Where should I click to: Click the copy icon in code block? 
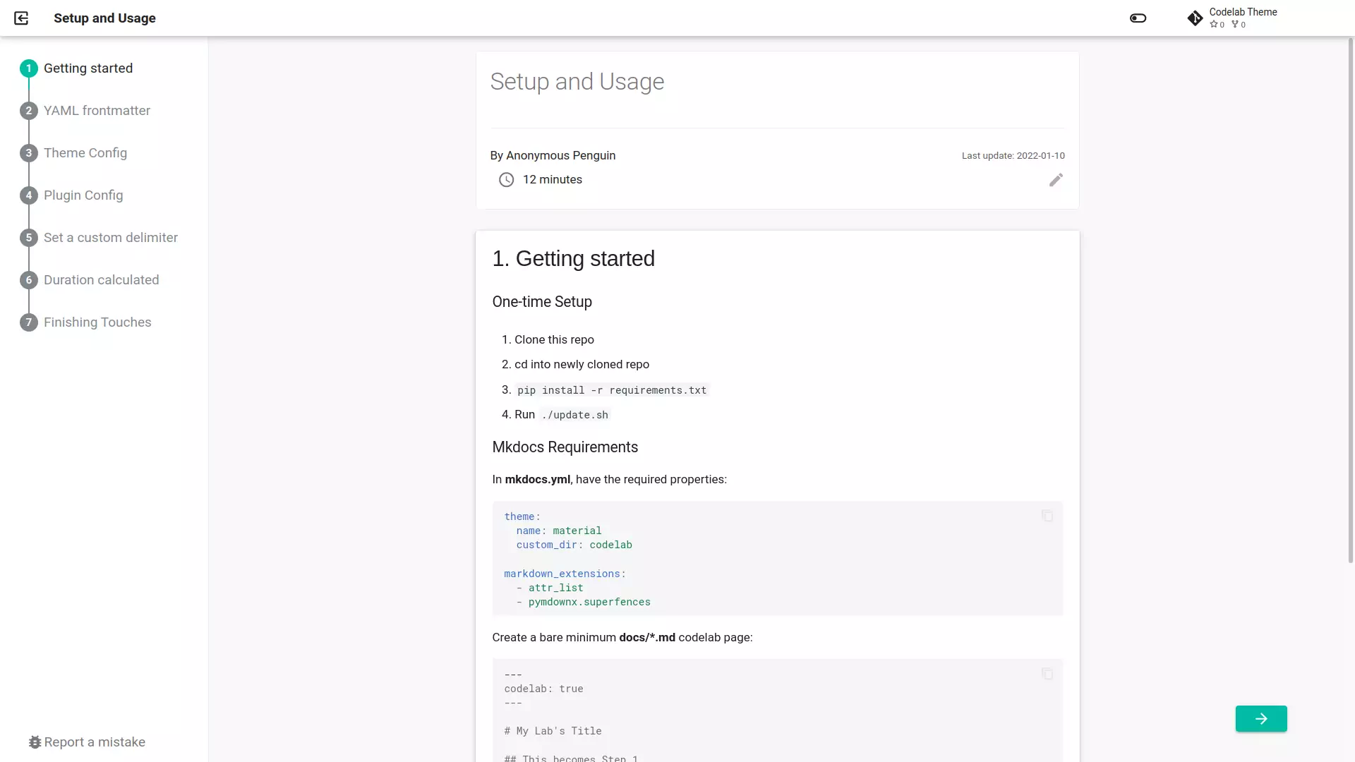point(1047,516)
